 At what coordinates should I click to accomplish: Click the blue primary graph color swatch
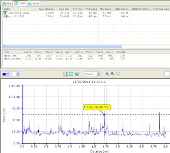click(x=4, y=74)
